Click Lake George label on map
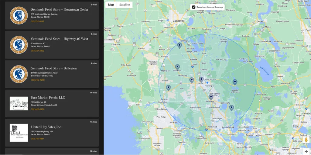This screenshot has width=311, height=155. (x=265, y=71)
